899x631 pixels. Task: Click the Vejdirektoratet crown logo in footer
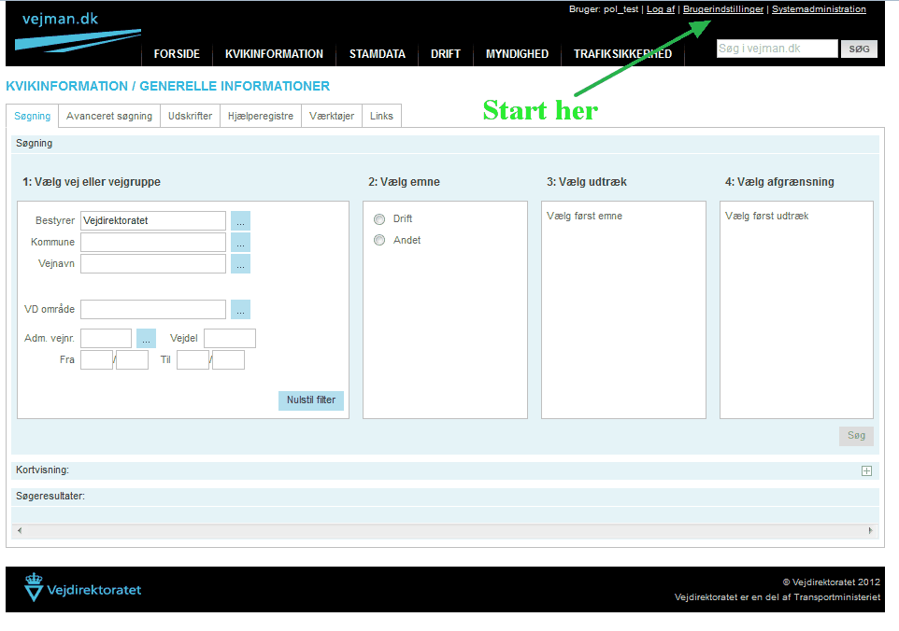pyautogui.click(x=34, y=588)
